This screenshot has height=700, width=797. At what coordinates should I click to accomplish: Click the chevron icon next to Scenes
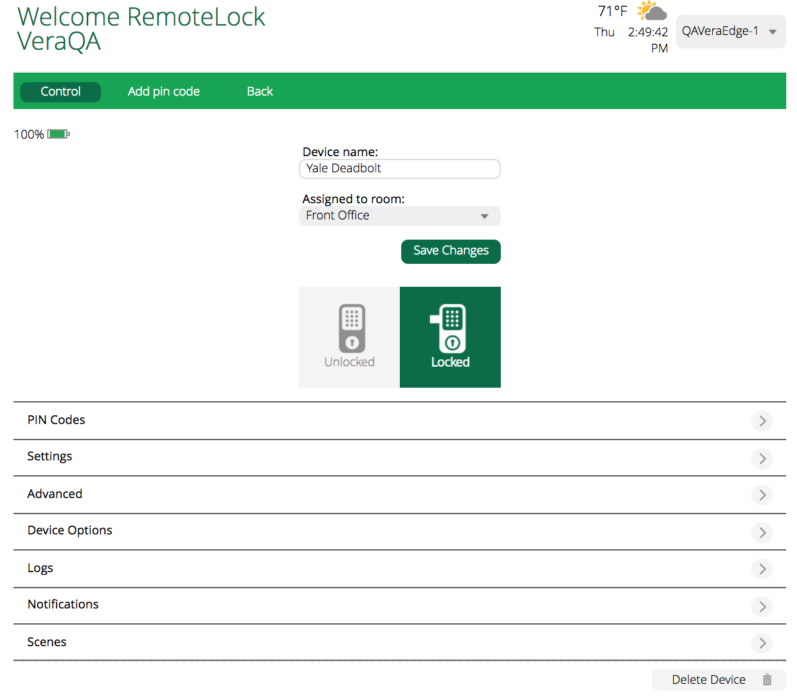tap(761, 643)
